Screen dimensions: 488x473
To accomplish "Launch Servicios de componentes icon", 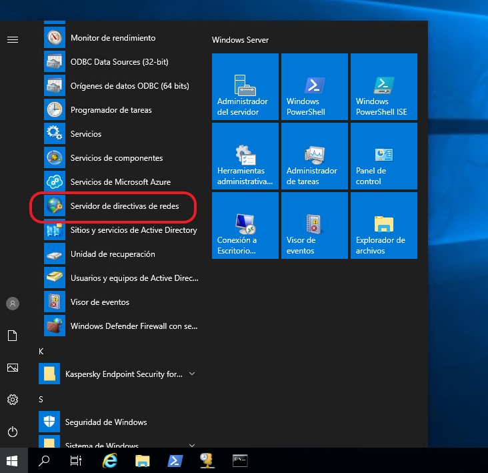I will (x=55, y=157).
